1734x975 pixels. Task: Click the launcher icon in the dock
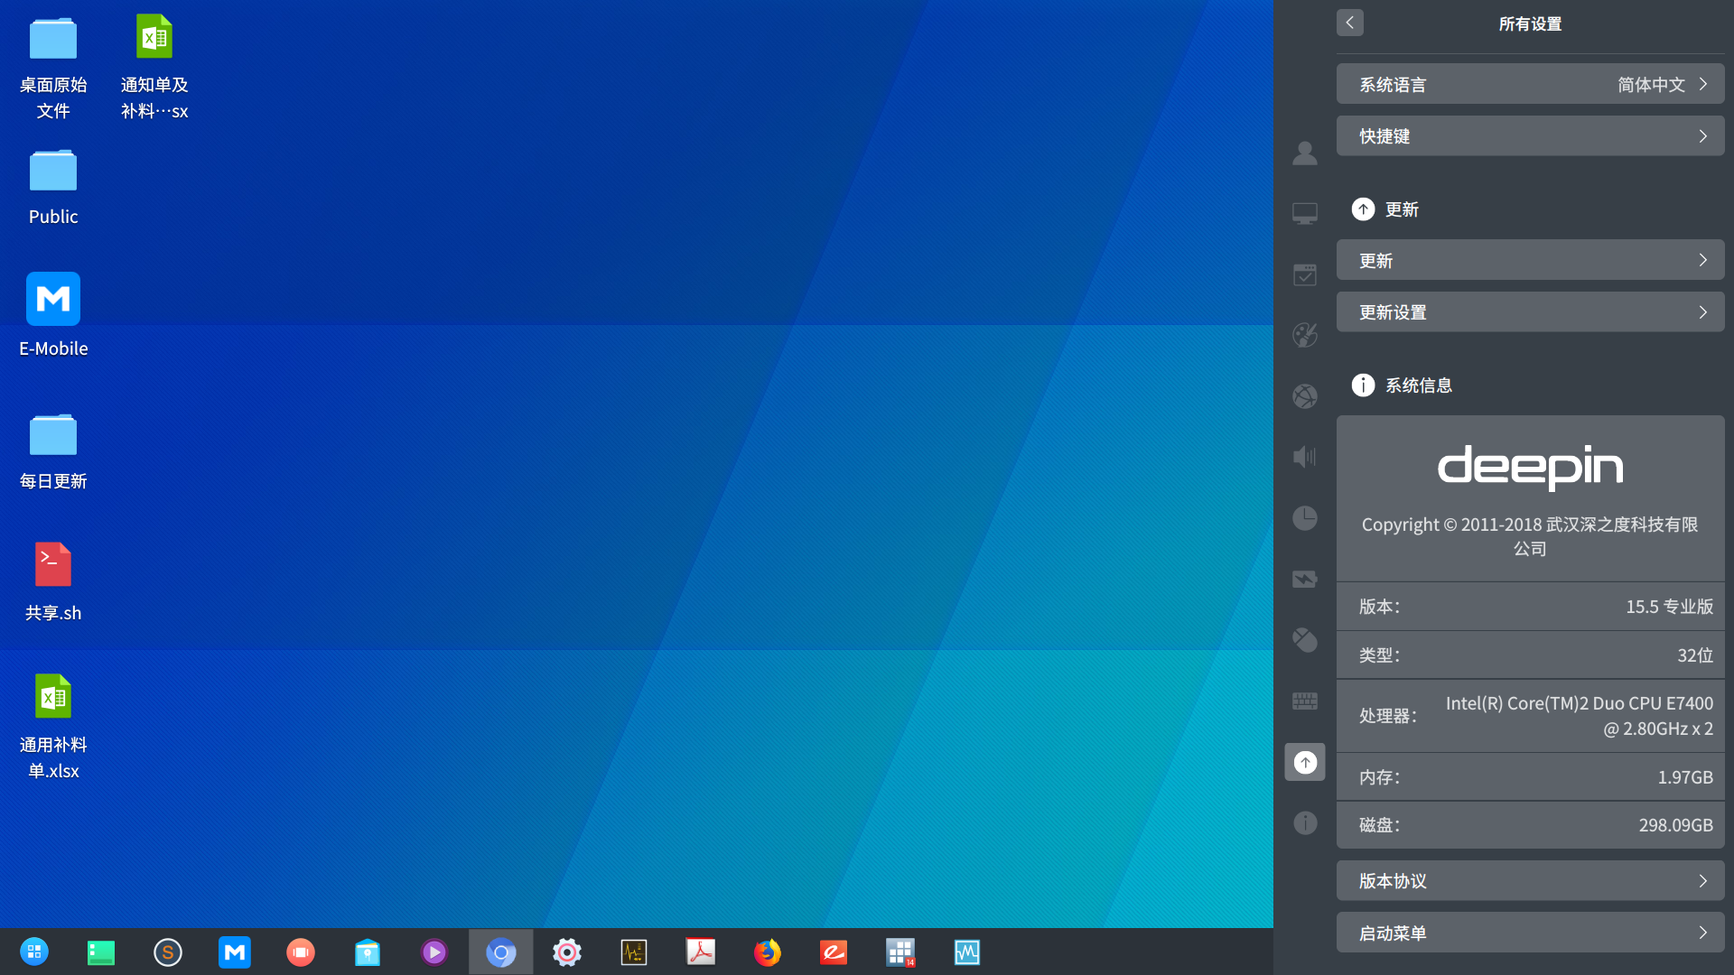coord(34,952)
